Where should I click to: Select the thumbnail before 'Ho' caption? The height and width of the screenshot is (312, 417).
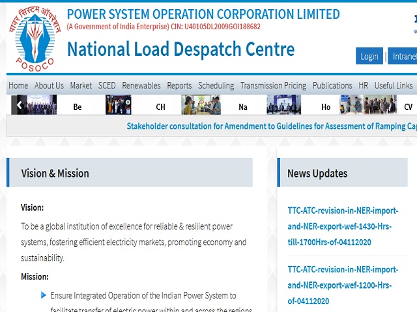(284, 105)
